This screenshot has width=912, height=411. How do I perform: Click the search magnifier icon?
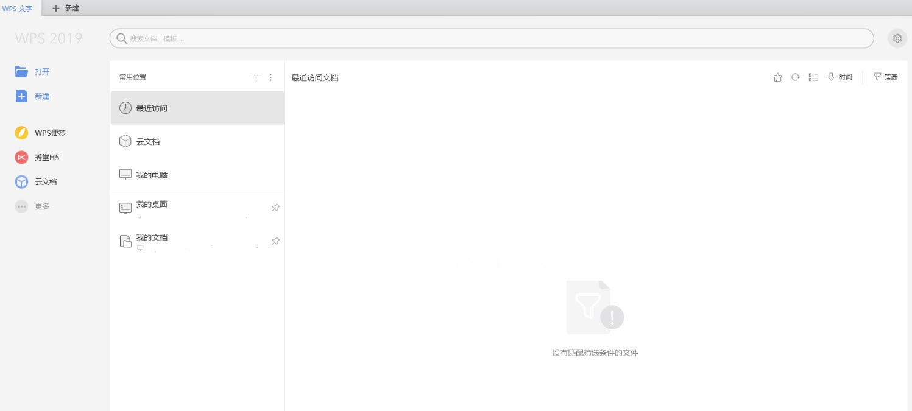tap(122, 38)
